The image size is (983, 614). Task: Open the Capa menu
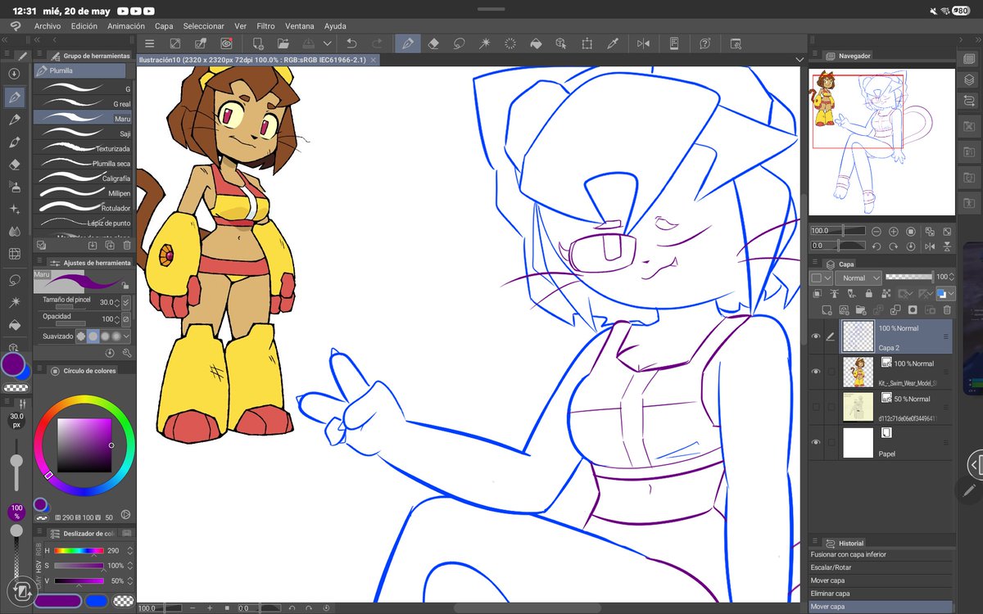[164, 26]
